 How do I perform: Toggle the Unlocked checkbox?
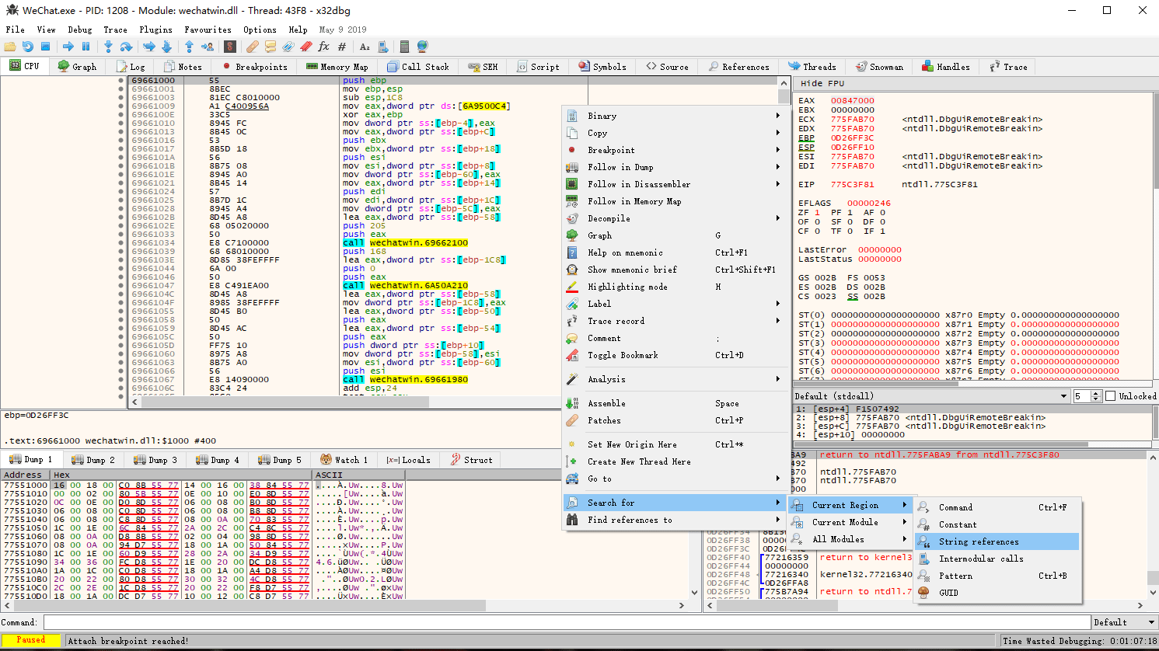1110,396
